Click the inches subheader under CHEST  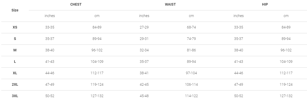(50, 16)
